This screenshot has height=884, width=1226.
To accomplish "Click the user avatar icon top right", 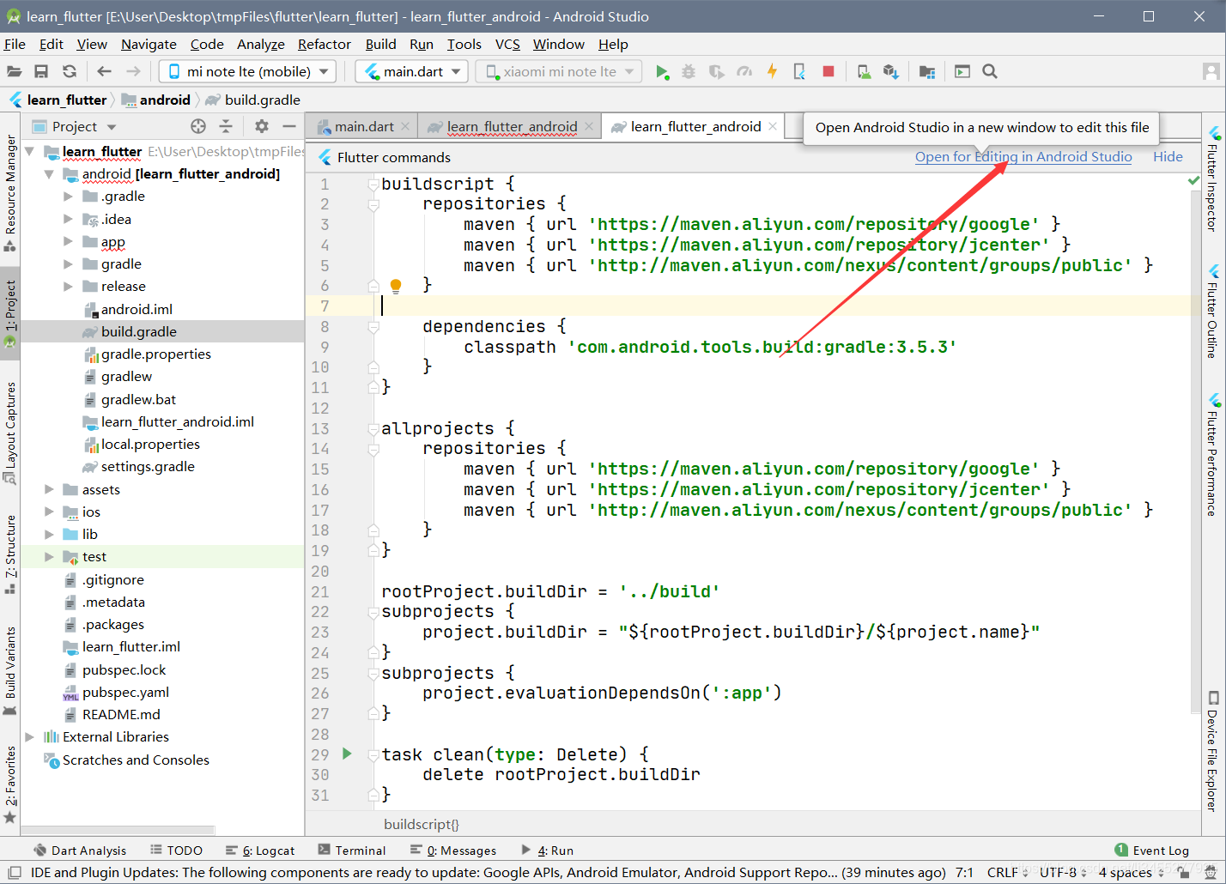I will click(1211, 71).
